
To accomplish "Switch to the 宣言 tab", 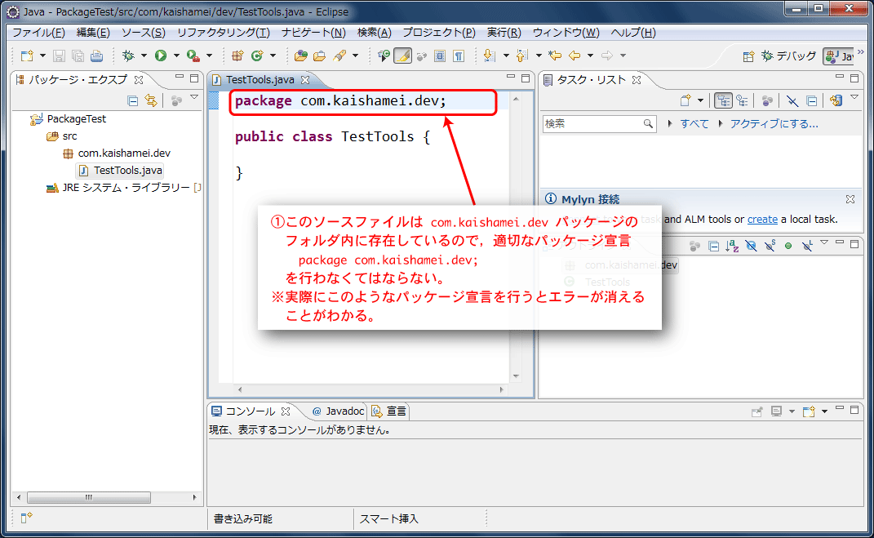I will point(389,411).
